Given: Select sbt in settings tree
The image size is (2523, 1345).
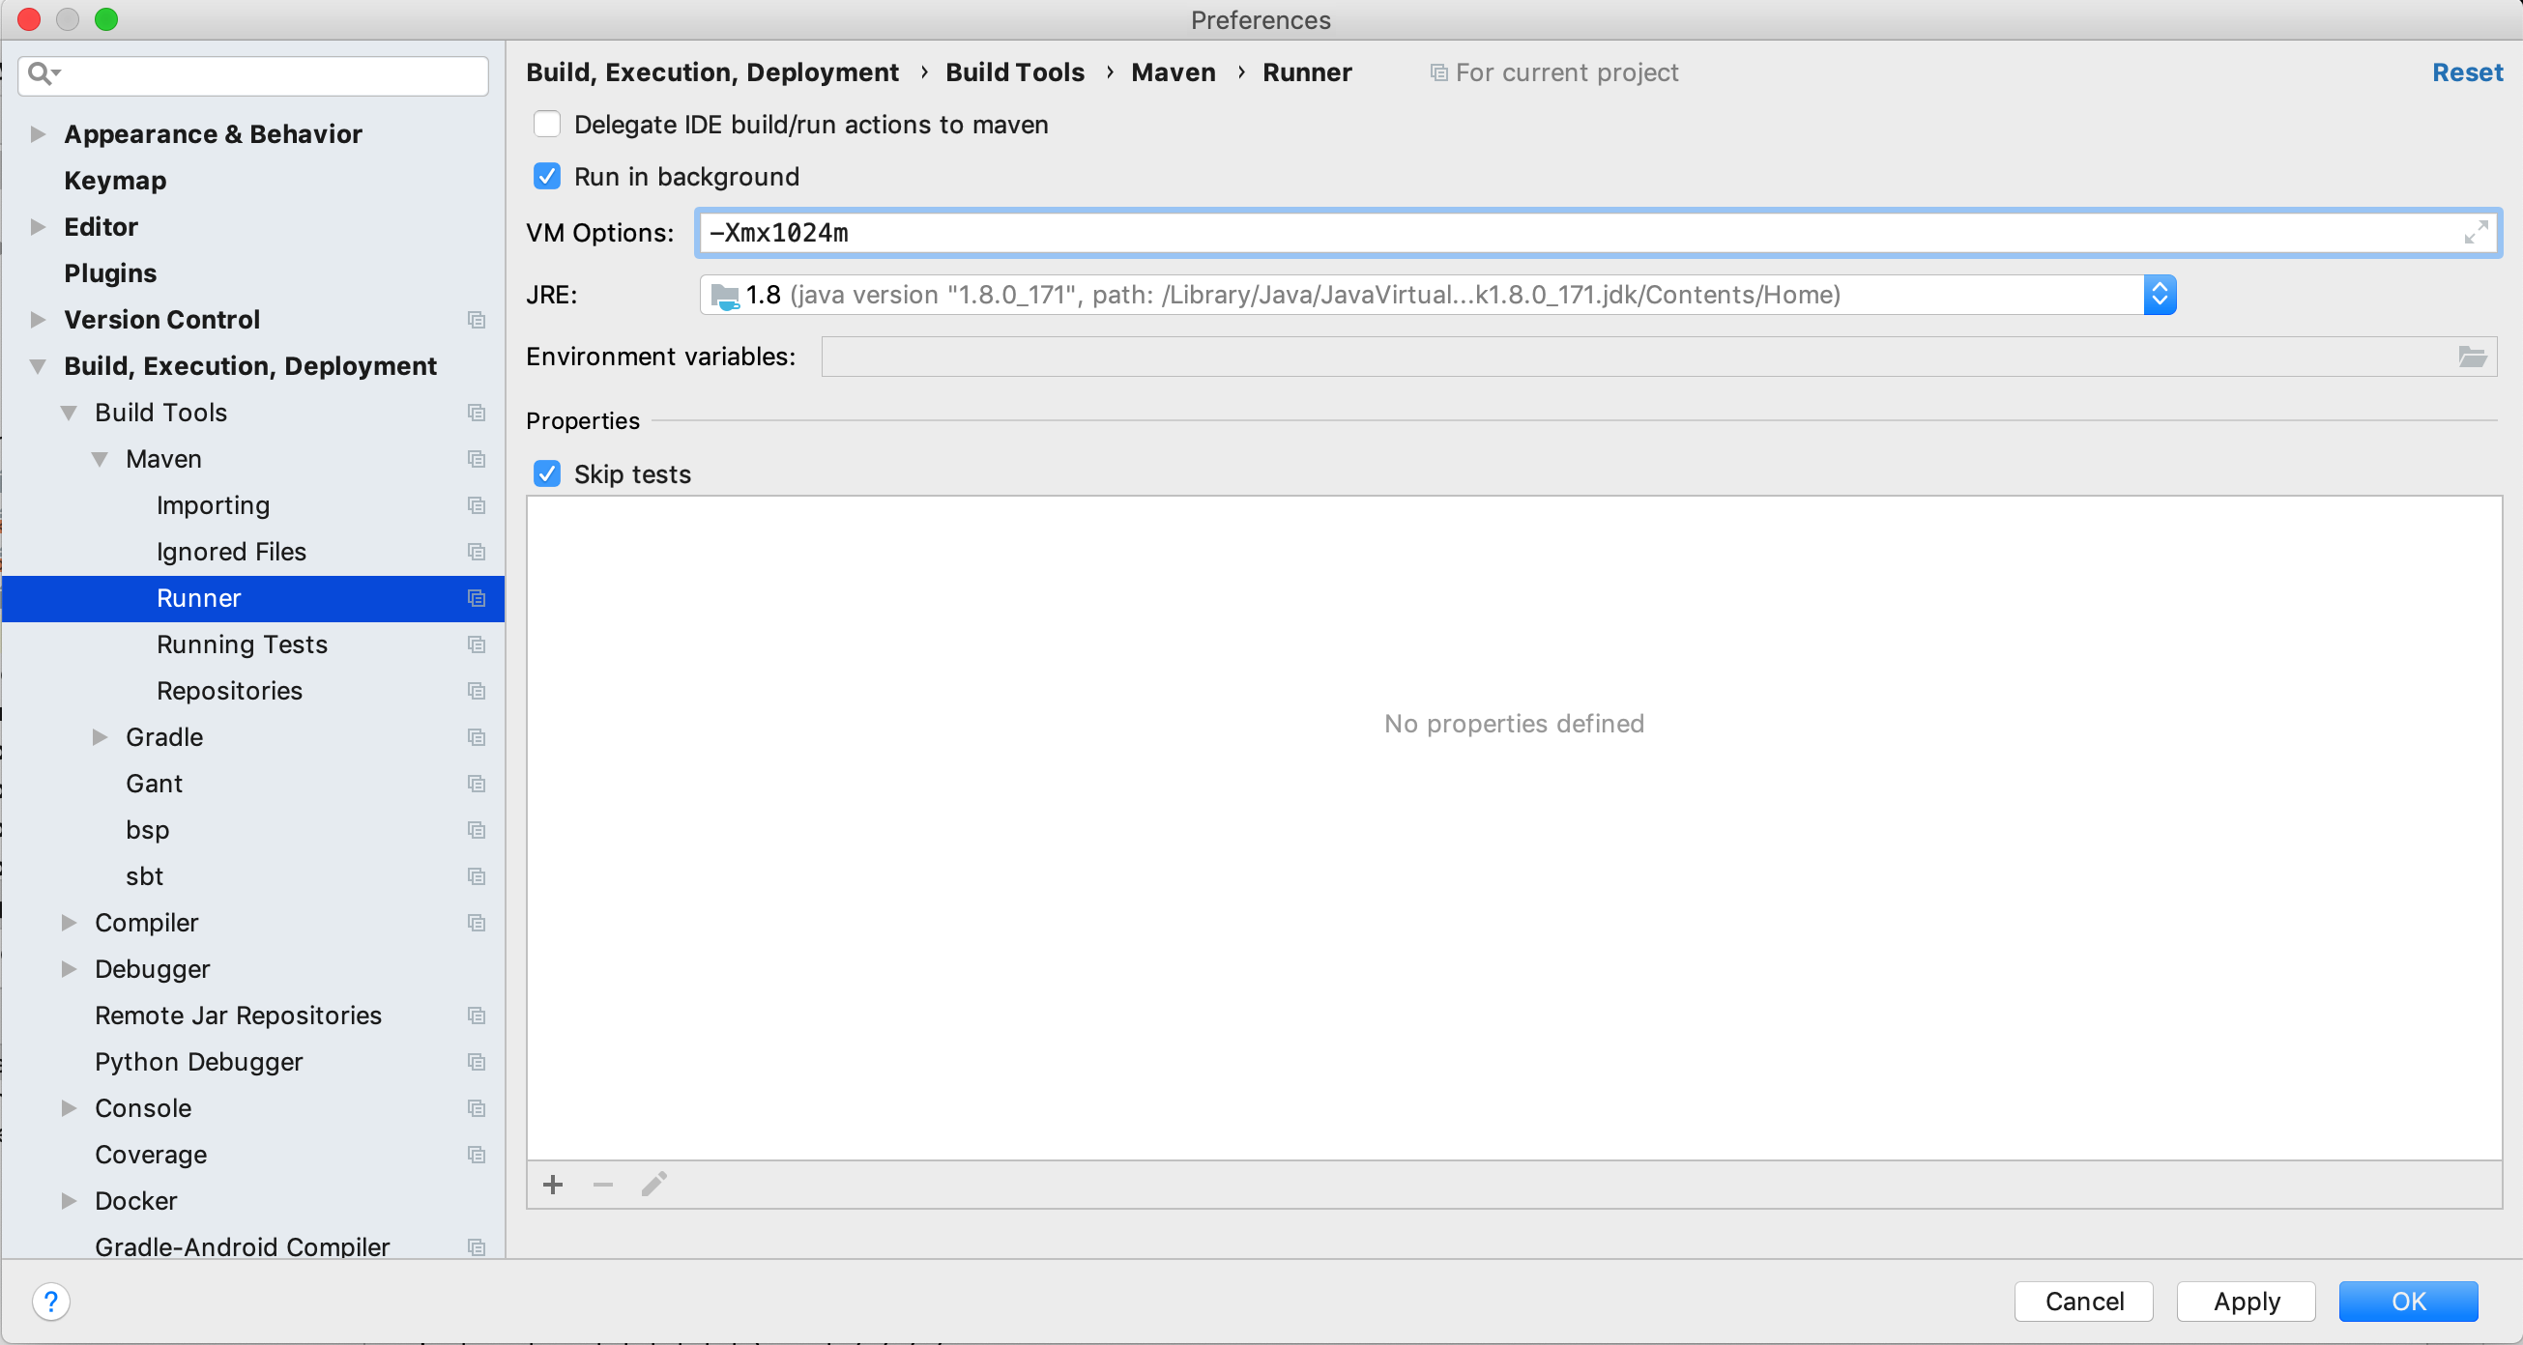Looking at the screenshot, I should tap(144, 876).
